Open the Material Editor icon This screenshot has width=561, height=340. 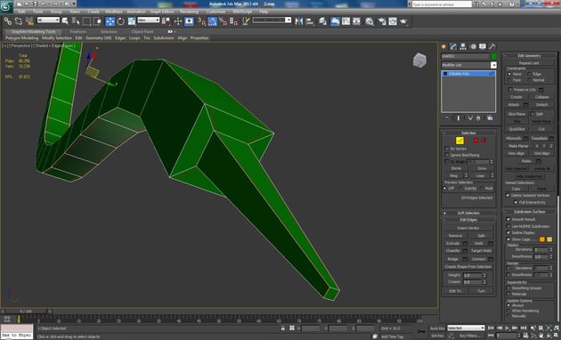point(370,21)
